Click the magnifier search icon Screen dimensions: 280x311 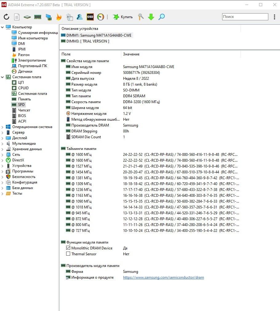[x=162, y=17]
